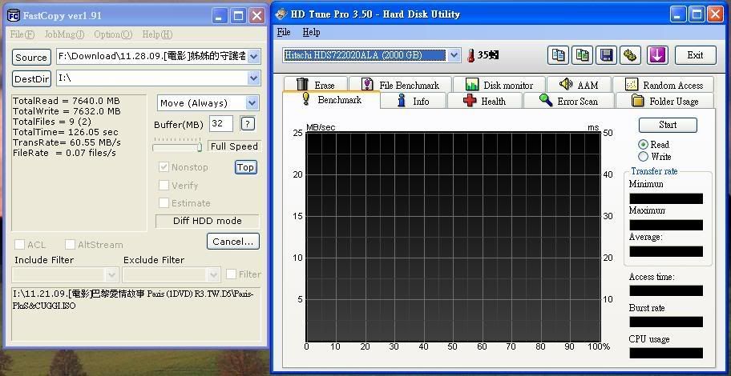
Task: Click the copy screenshot to clipboard icon
Action: click(x=582, y=55)
